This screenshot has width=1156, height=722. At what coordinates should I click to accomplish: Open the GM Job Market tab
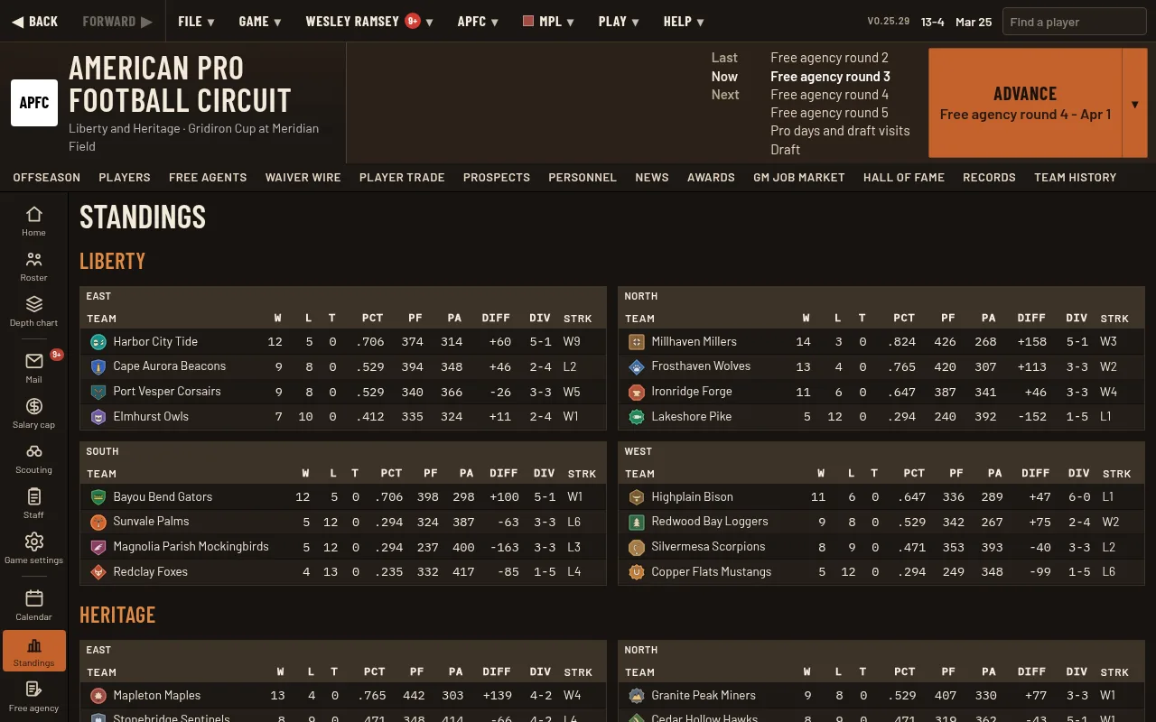click(799, 178)
